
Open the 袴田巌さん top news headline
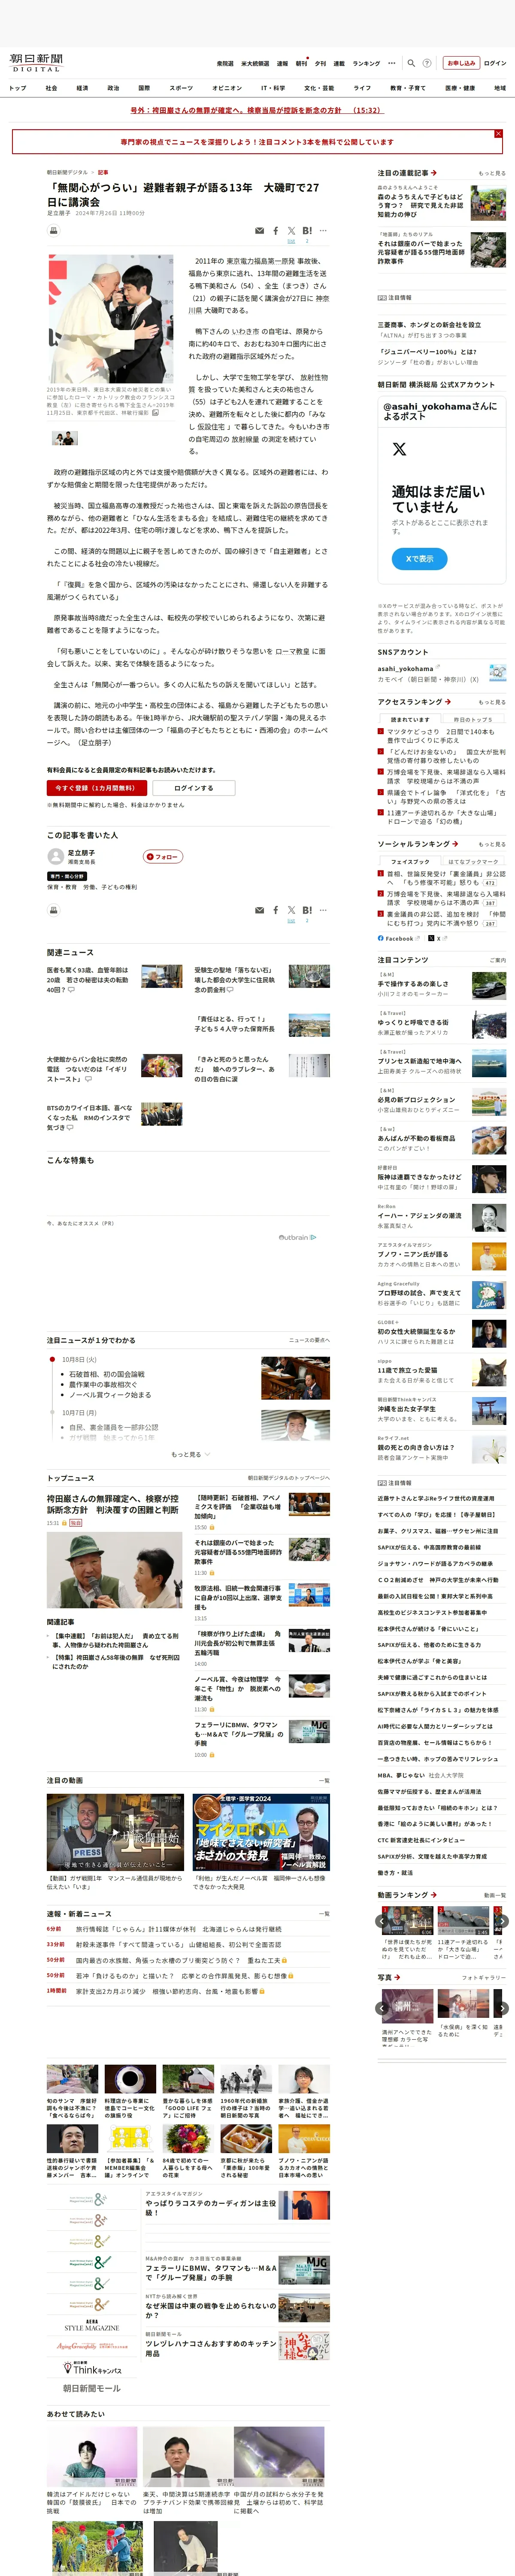tap(113, 1504)
